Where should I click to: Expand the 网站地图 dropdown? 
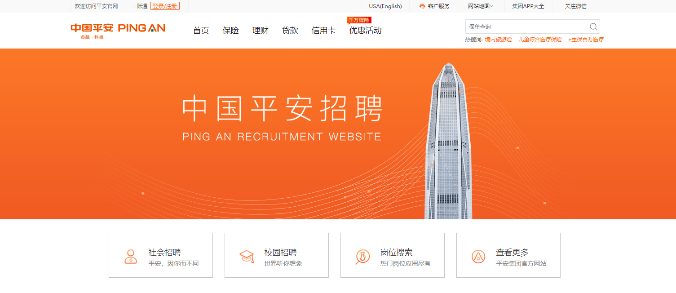coord(481,6)
